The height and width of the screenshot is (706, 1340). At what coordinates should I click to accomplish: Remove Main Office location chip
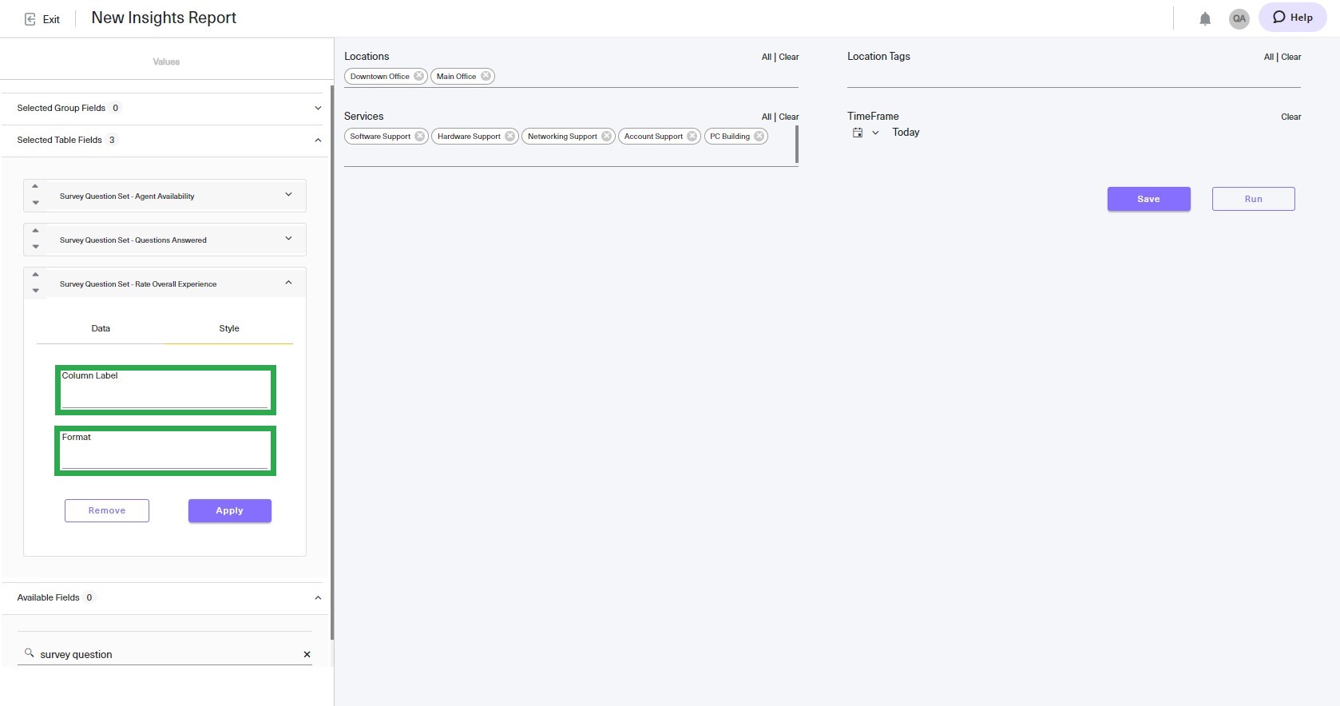point(486,76)
